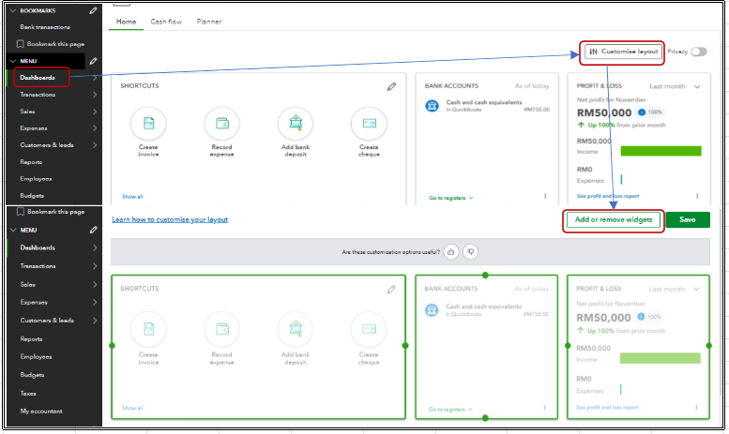
Task: Open Taxes in the side menu
Action: pyautogui.click(x=28, y=393)
